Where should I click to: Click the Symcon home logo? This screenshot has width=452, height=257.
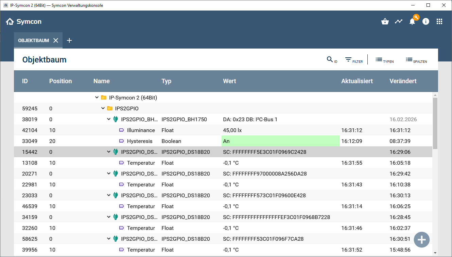(23, 21)
